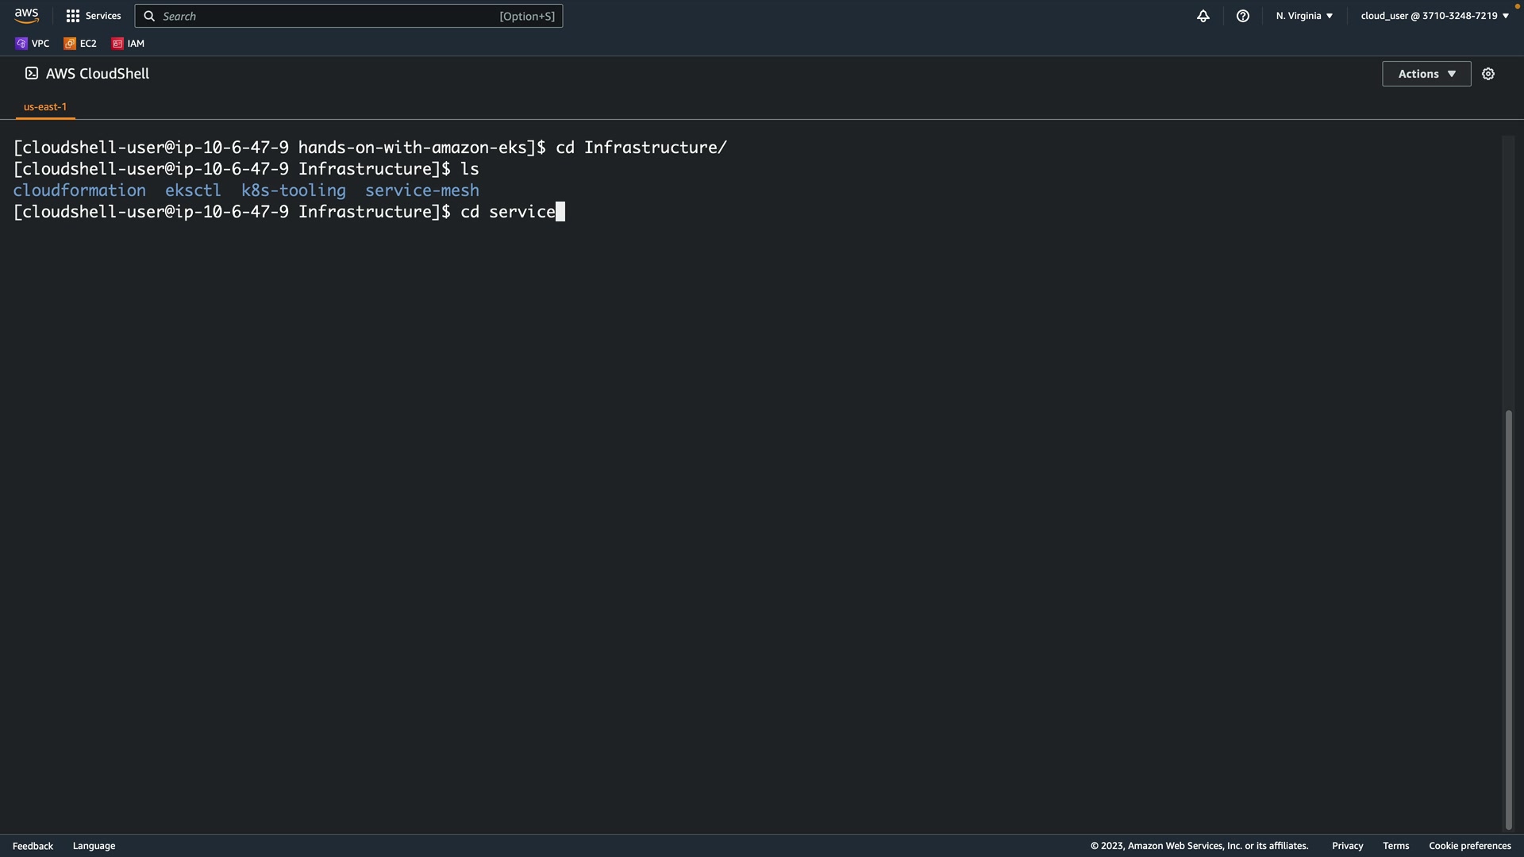Click the CloudShell terminal icon in header

tap(32, 73)
